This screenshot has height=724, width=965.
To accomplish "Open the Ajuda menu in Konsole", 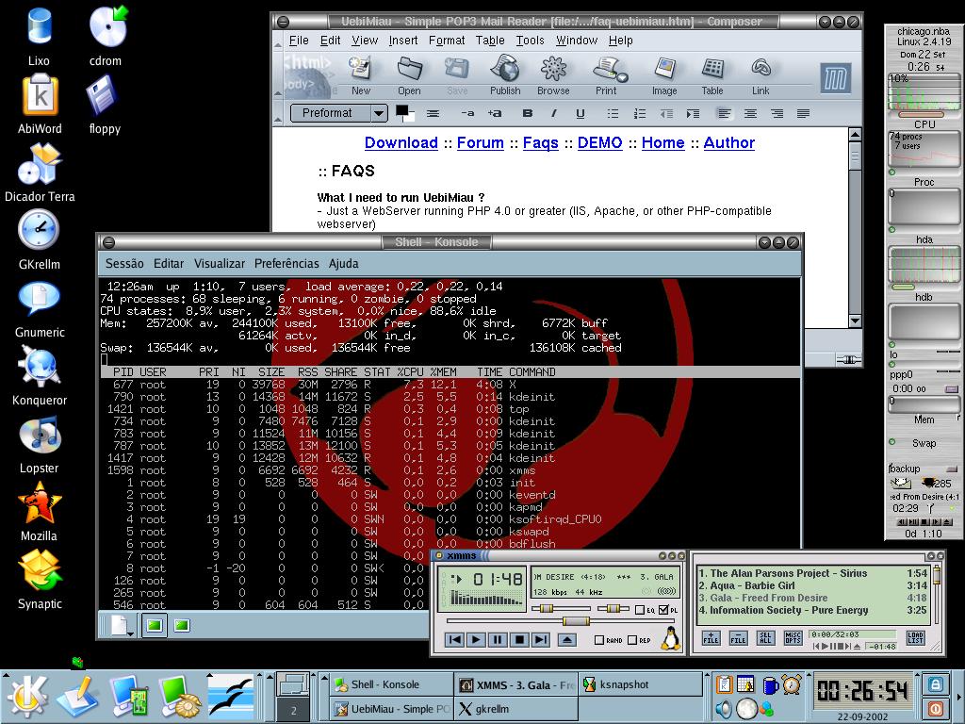I will tap(343, 264).
